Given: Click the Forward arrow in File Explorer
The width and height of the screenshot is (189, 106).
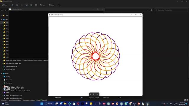Looking at the screenshot, I should [x=6, y=10].
